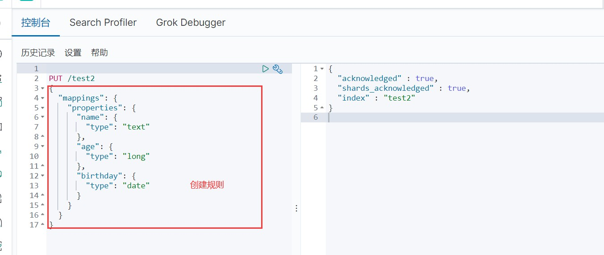Click the "date" type value in editor
Screen dimensions: 604x255
[136, 186]
